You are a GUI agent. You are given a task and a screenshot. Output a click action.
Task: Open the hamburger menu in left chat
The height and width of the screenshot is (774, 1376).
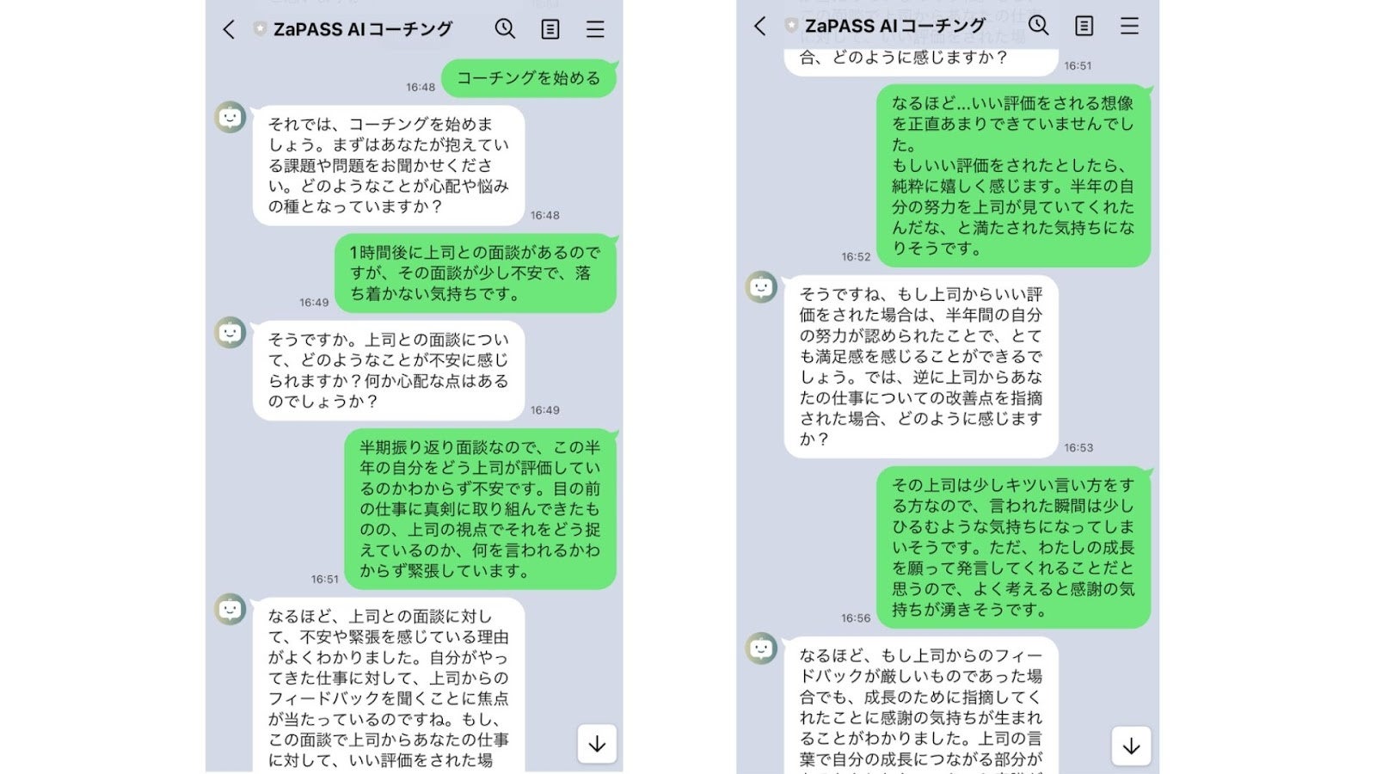(x=595, y=29)
